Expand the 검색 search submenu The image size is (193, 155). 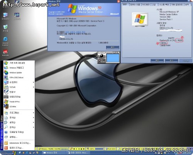pos(19,127)
